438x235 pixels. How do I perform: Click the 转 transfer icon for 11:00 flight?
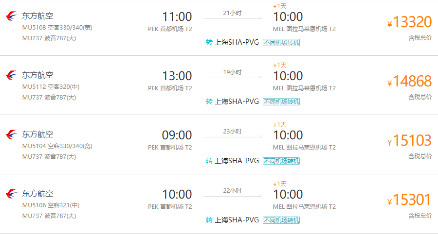209,42
